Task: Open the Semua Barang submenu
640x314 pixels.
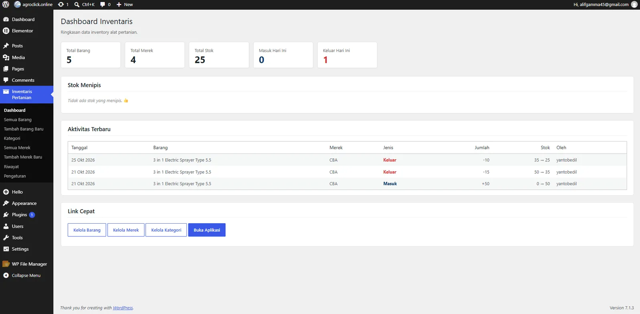Action: pyautogui.click(x=18, y=120)
